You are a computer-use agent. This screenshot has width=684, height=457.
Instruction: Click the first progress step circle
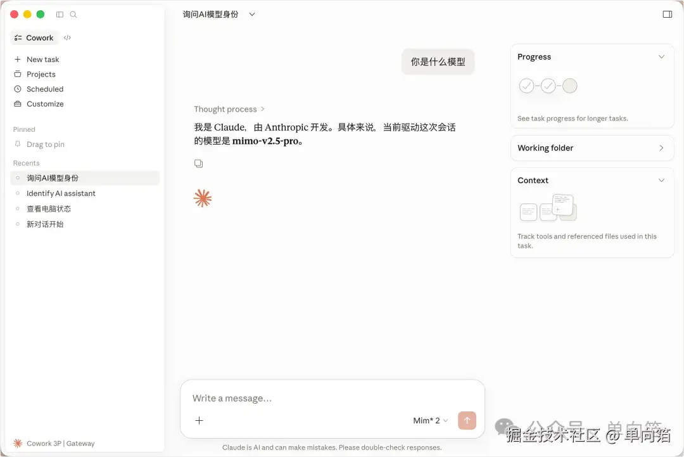526,86
